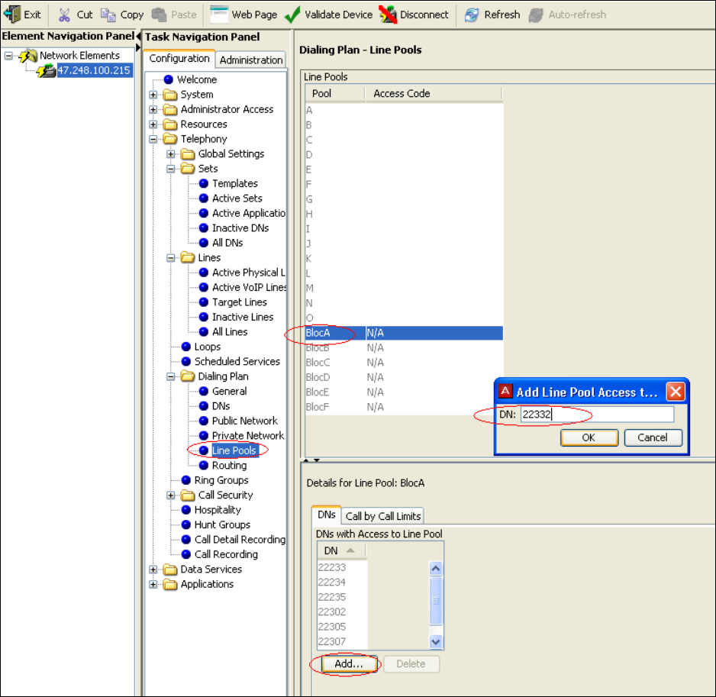Select Routing in Dialing Plan tree
The width and height of the screenshot is (716, 697).
click(229, 465)
